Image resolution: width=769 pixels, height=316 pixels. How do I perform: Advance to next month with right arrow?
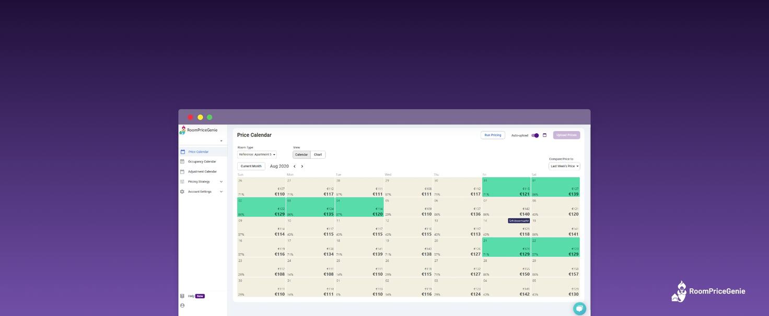[302, 167]
